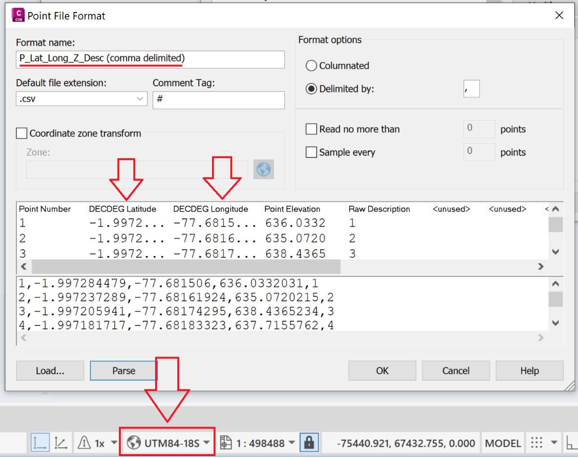The height and width of the screenshot is (458, 578).
Task: Click the Load... button
Action: [x=50, y=371]
